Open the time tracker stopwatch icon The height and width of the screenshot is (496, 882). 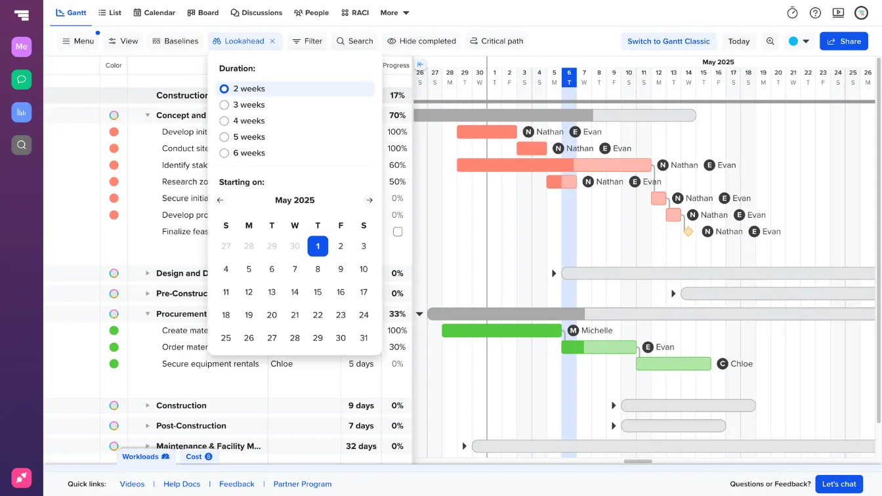791,12
